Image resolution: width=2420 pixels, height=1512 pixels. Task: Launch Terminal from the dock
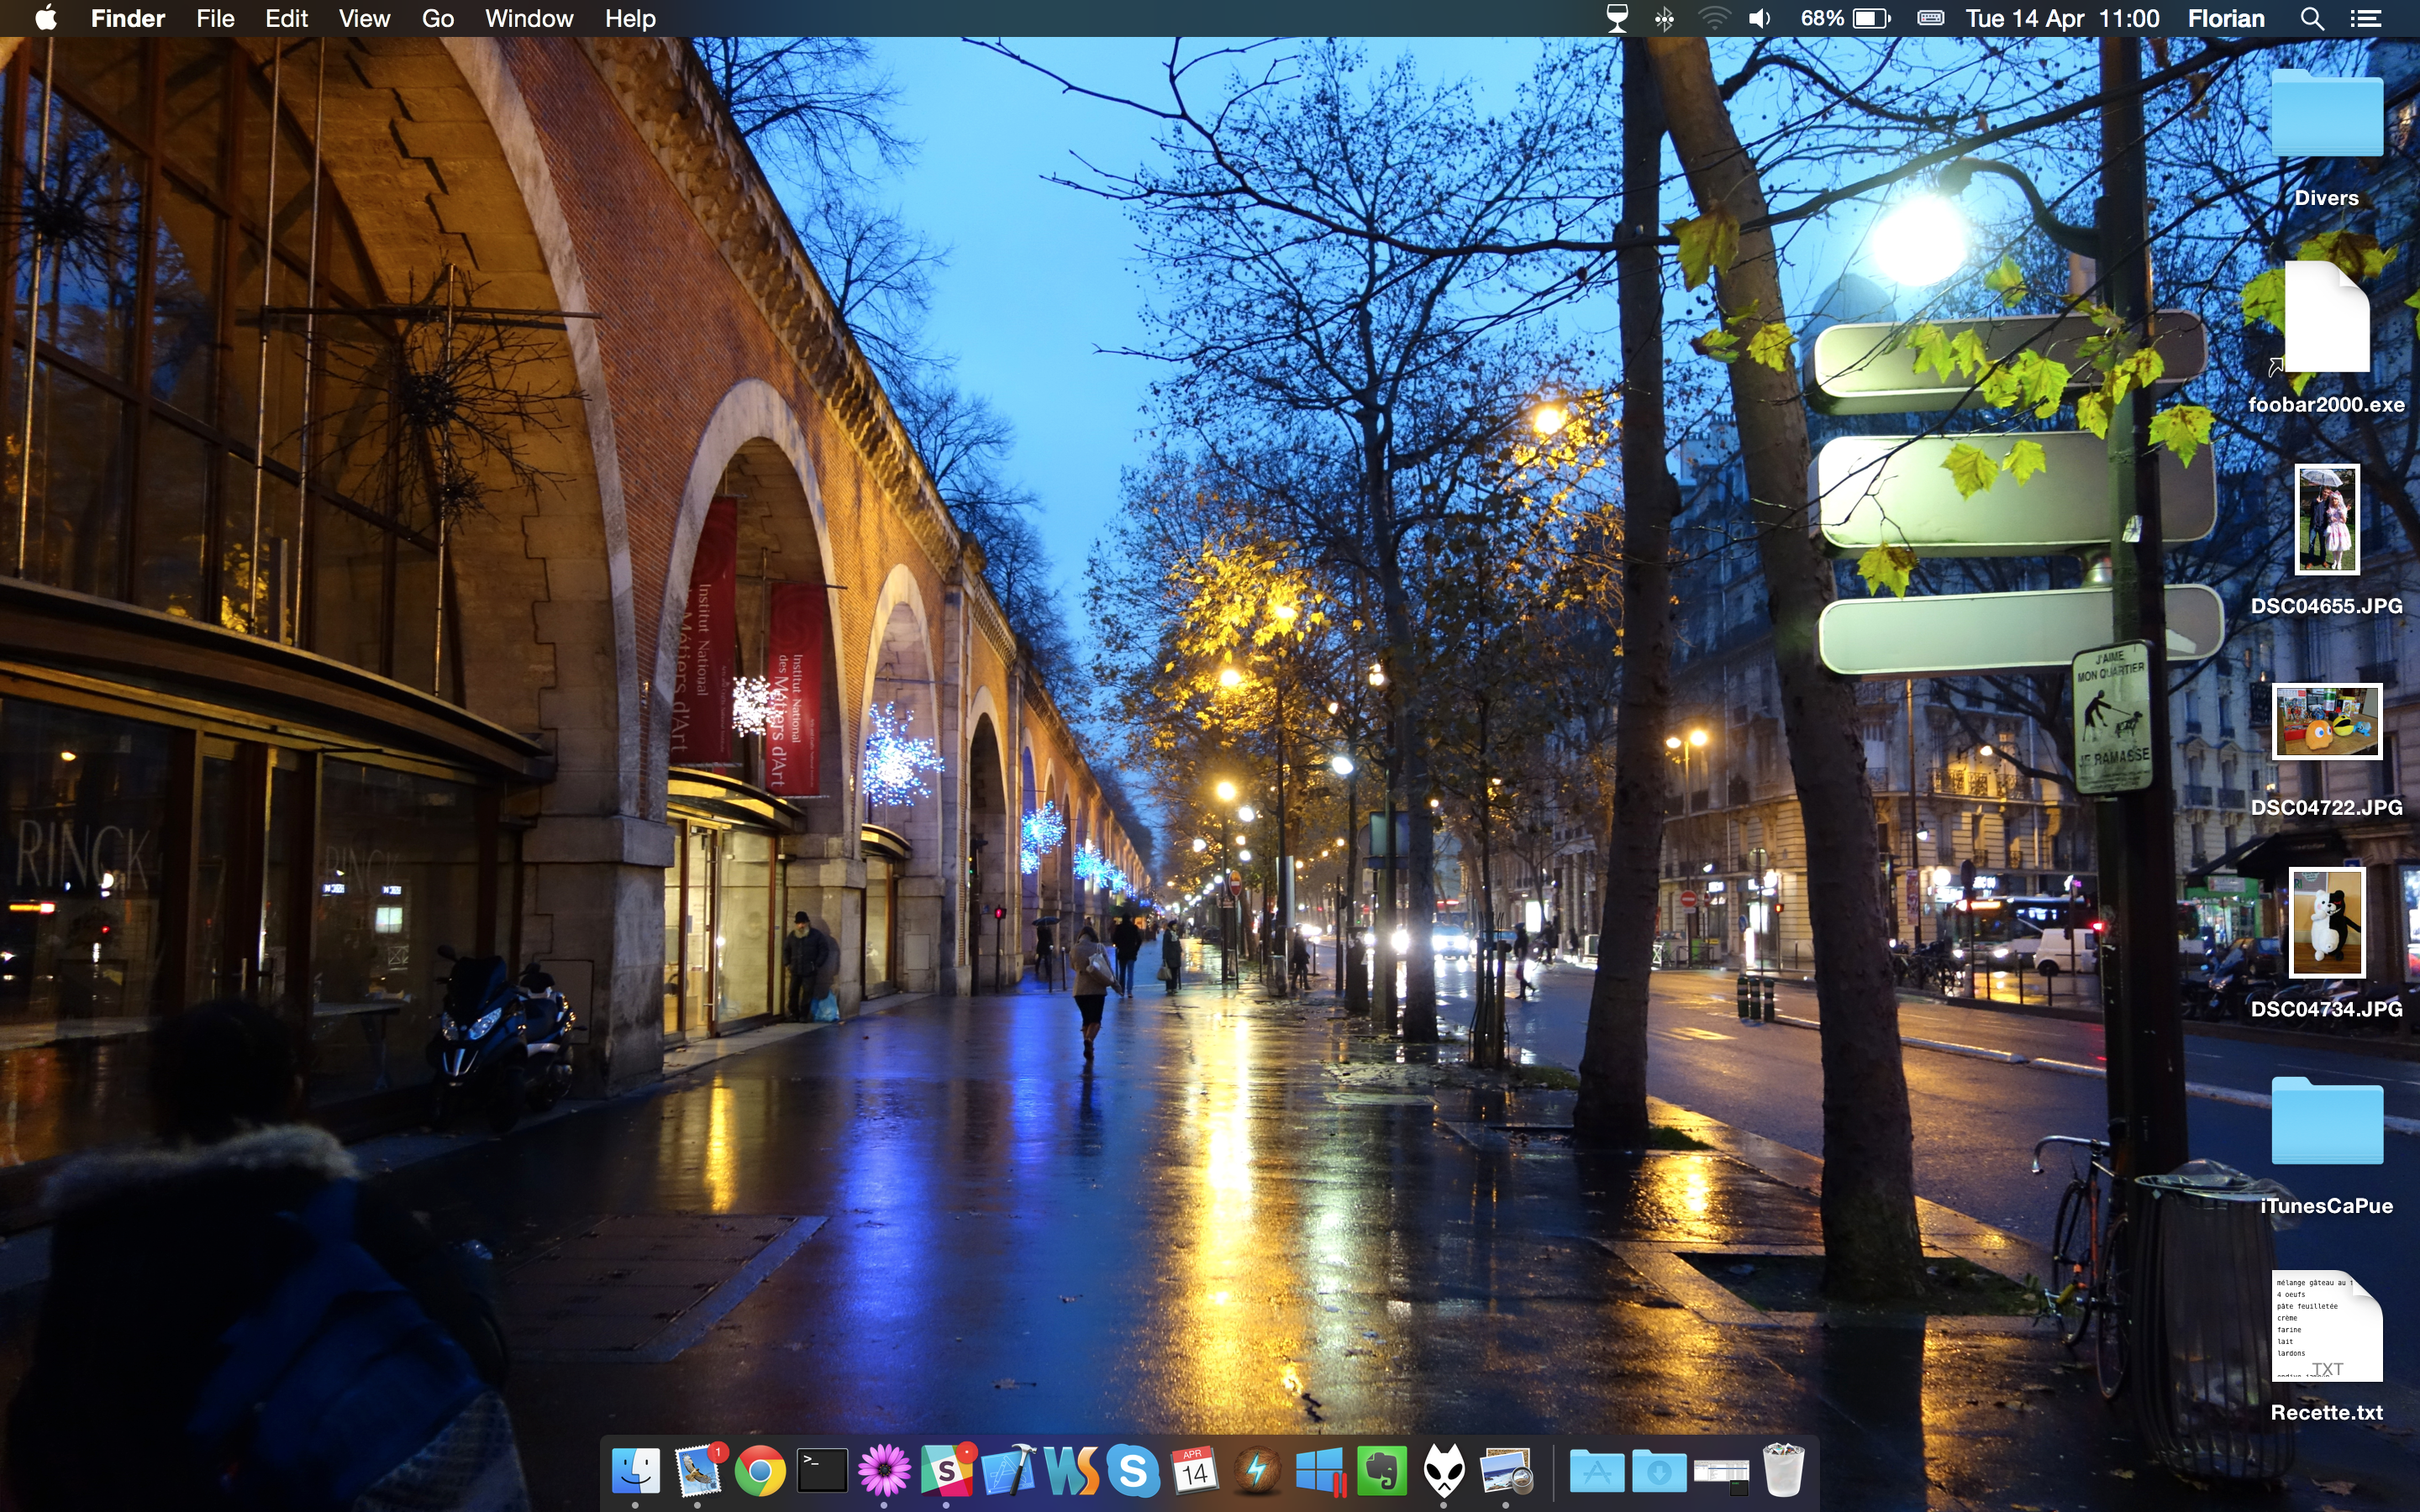[822, 1472]
